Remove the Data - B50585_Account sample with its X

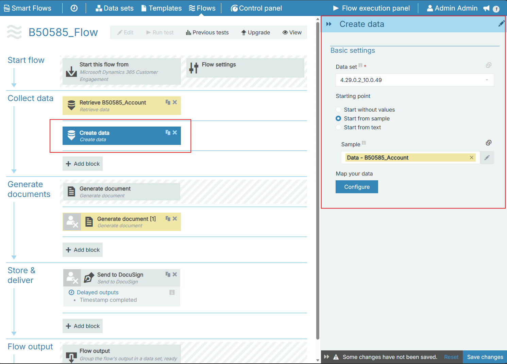(472, 158)
